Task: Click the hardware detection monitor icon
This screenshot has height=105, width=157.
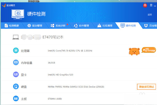Action: pos(18,14)
